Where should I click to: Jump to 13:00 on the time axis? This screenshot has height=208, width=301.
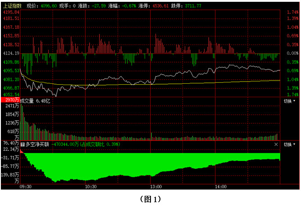[x=156, y=186]
